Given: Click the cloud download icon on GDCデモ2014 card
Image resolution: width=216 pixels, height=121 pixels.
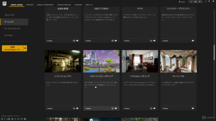Looking at the screenshot, I should [116, 41].
